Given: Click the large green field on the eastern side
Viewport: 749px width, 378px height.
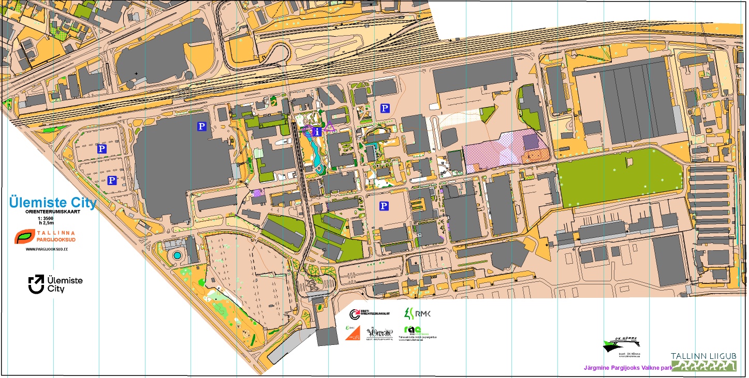Looking at the screenshot, I should [x=620, y=177].
